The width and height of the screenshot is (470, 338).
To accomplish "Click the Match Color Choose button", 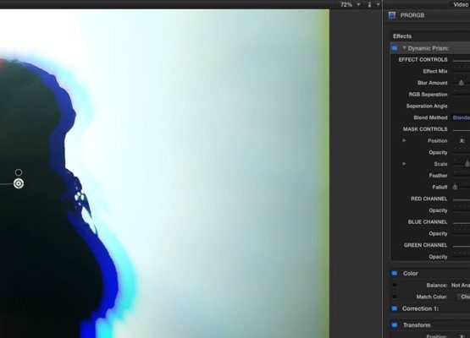I will [x=463, y=297].
